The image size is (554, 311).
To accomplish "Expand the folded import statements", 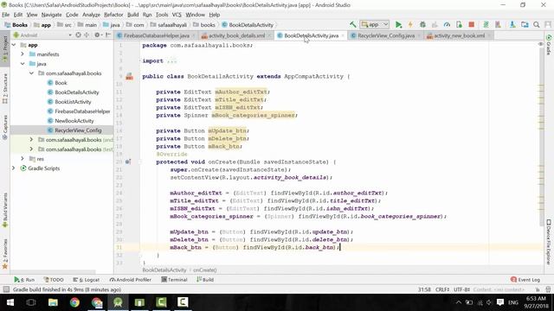I will tap(171, 60).
